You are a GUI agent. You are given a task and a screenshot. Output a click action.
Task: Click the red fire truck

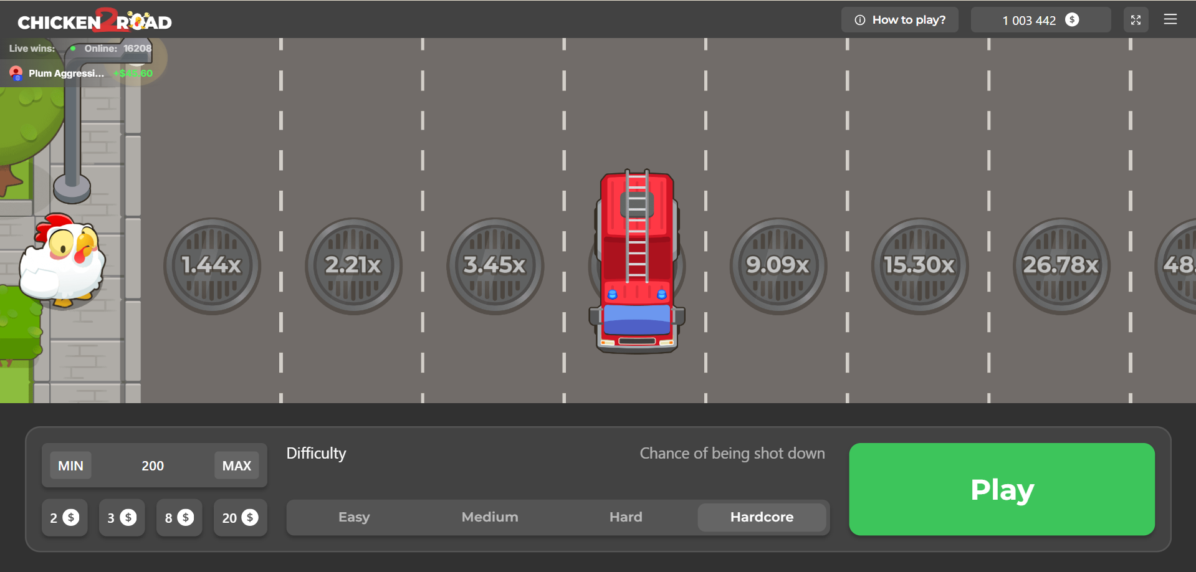(637, 262)
